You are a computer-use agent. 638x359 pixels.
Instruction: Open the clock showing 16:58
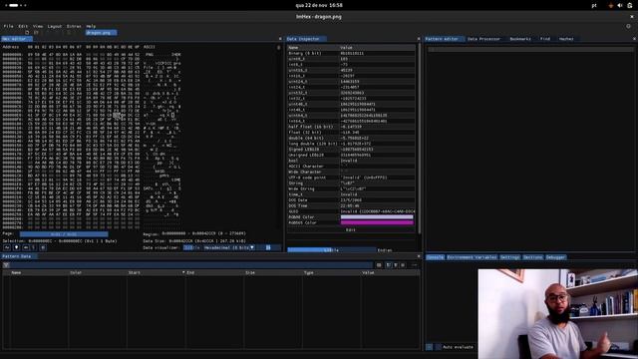319,5
